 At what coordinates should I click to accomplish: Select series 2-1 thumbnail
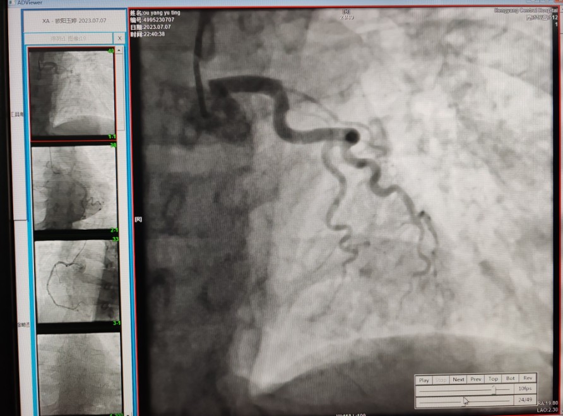(x=74, y=188)
